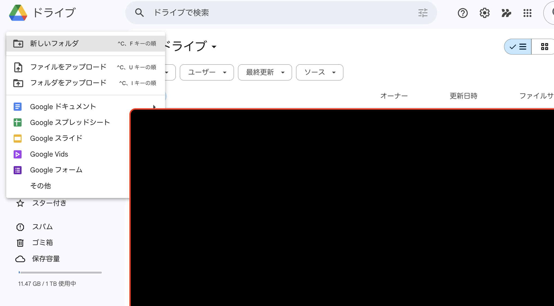Open ゴミ箱 trash in the sidebar
The height and width of the screenshot is (306, 554).
pos(42,243)
